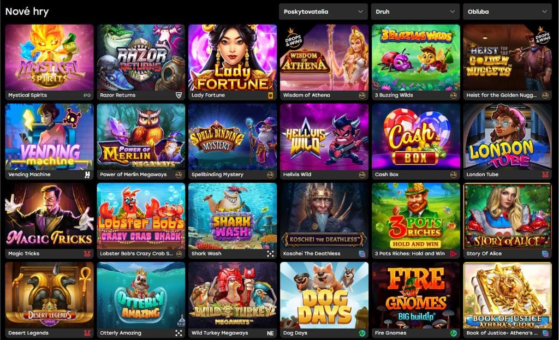Open the Obľuba sorting dropdown

507,11
